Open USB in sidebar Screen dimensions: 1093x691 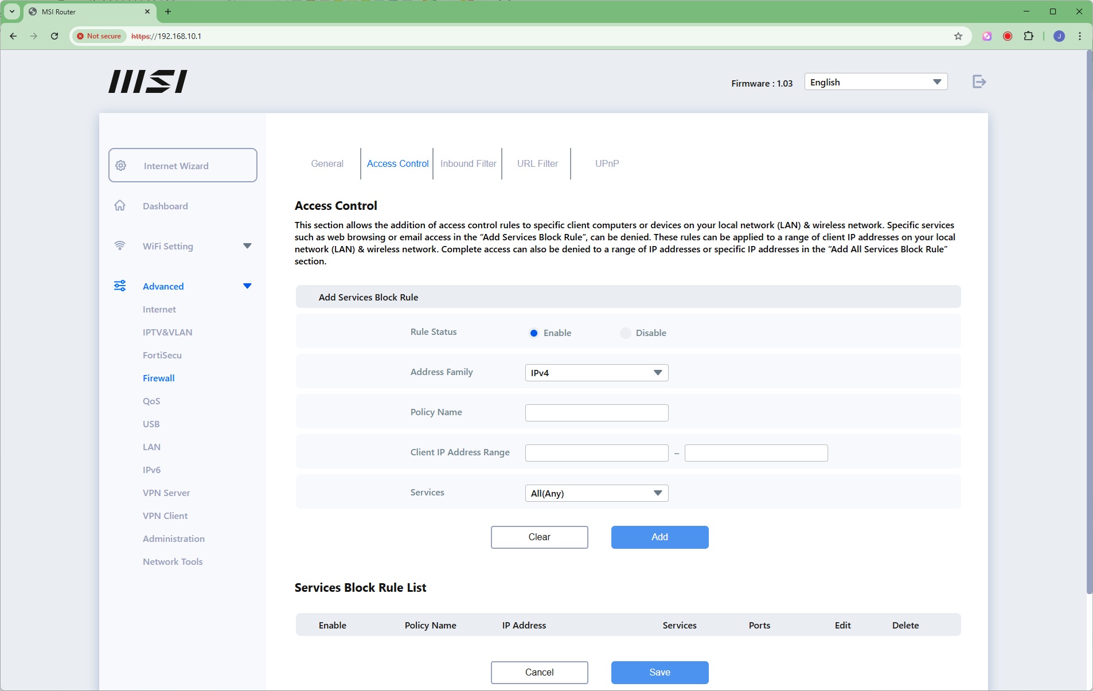(151, 424)
